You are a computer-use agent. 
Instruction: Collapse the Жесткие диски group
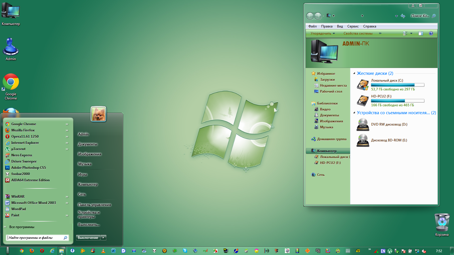(354, 73)
